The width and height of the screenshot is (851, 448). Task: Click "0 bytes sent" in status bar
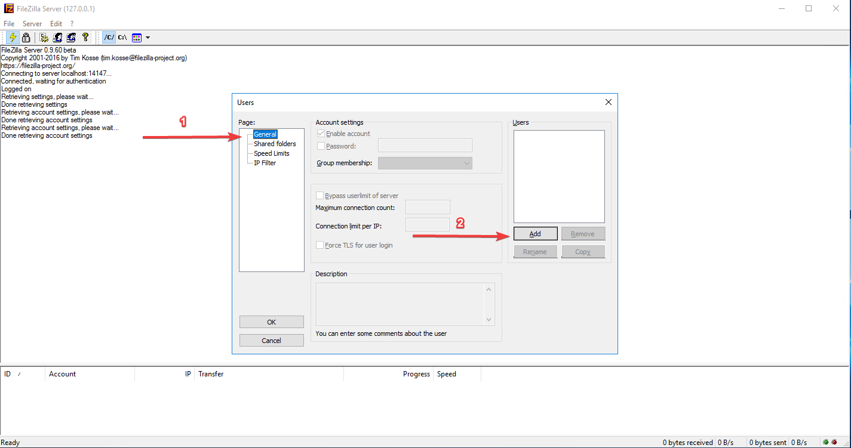point(769,443)
